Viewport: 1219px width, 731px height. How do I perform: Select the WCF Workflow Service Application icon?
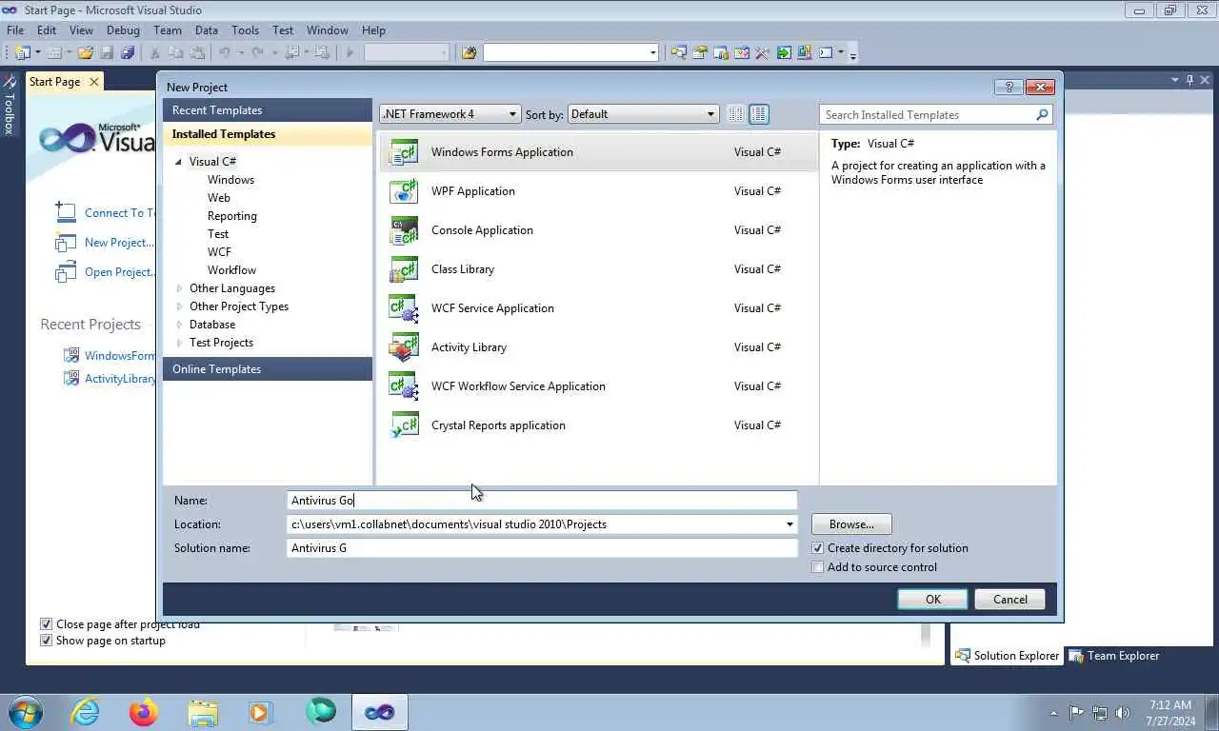click(404, 386)
